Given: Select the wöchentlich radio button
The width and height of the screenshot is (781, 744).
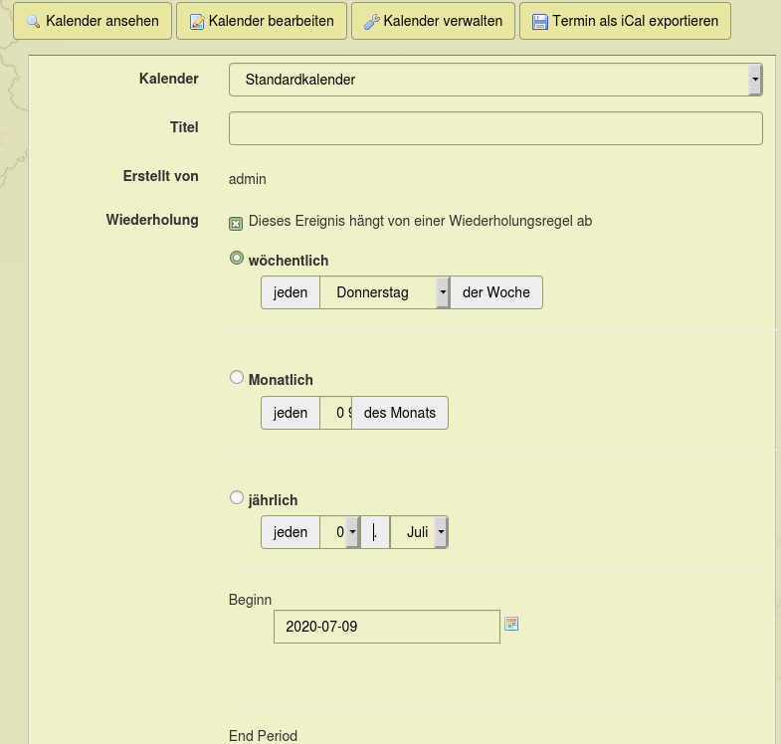Looking at the screenshot, I should point(237,258).
